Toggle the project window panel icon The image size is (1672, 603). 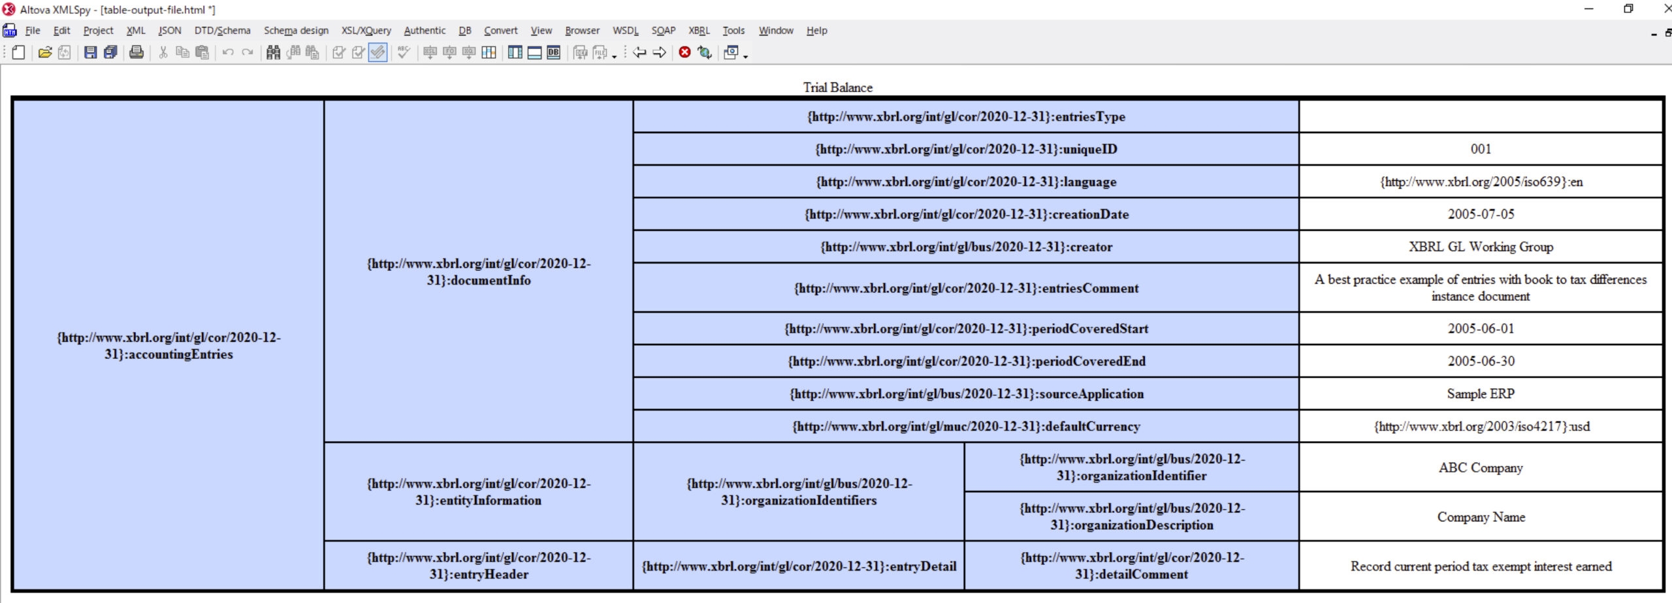coord(515,52)
